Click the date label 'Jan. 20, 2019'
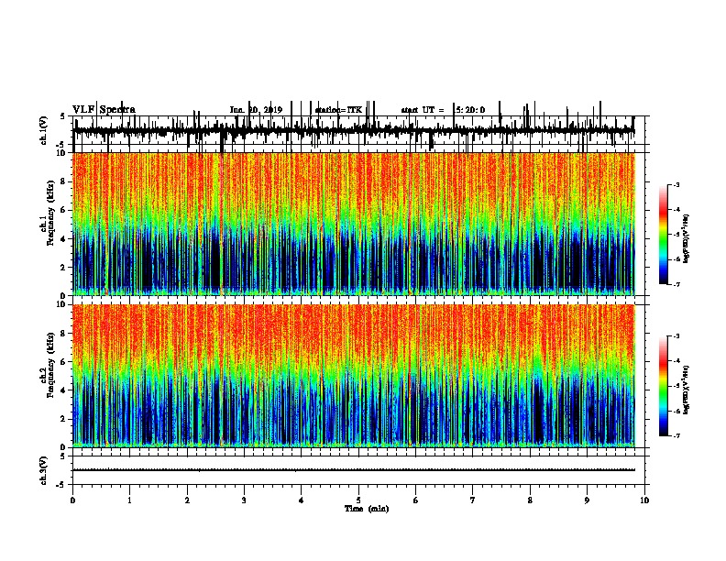This screenshot has width=726, height=561. tap(256, 110)
